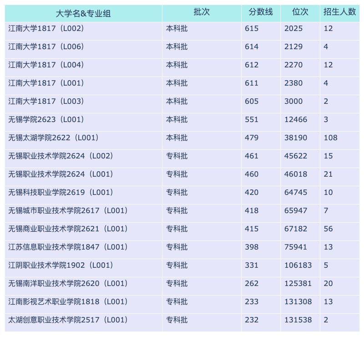The height and width of the screenshot is (337, 364).
Task: Select the 无锡科技职业学院2619（L001） cell
Action: 83,195
